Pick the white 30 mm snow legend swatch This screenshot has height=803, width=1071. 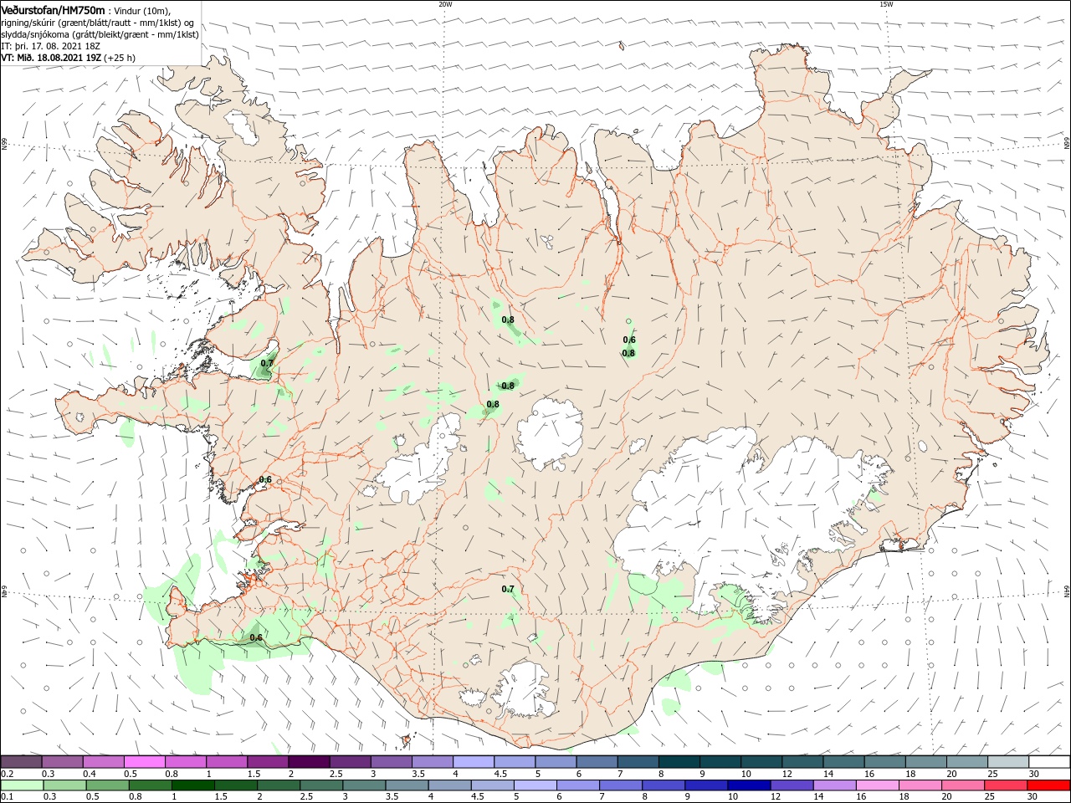[1049, 762]
